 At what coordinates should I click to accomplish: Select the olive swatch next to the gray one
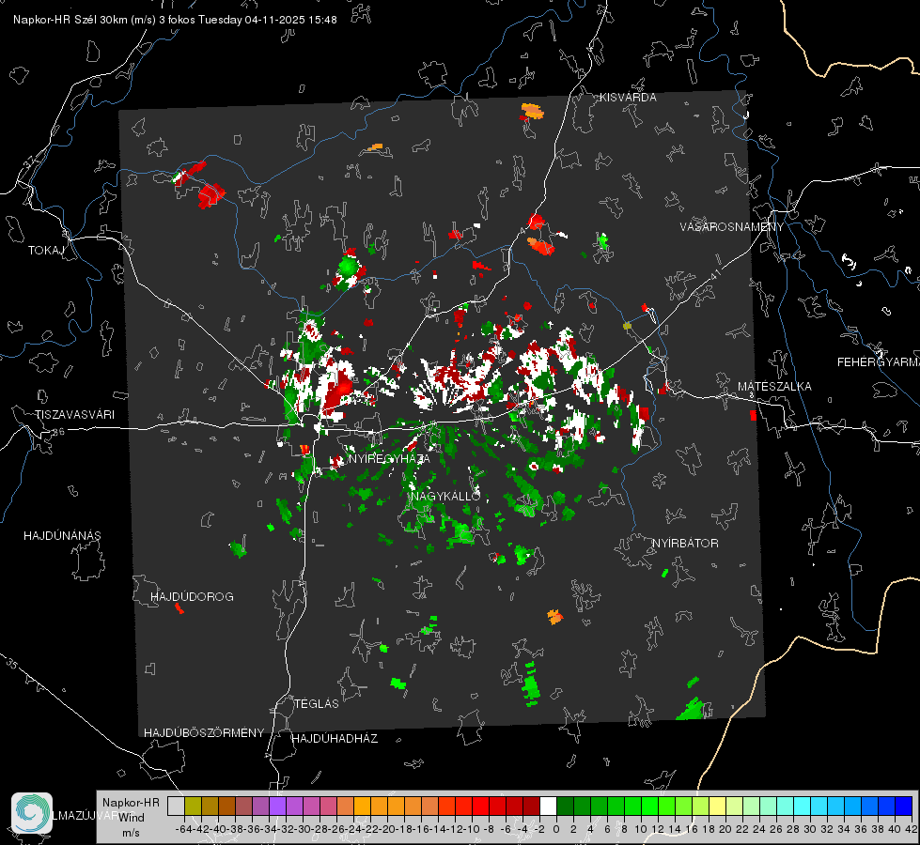tap(193, 806)
